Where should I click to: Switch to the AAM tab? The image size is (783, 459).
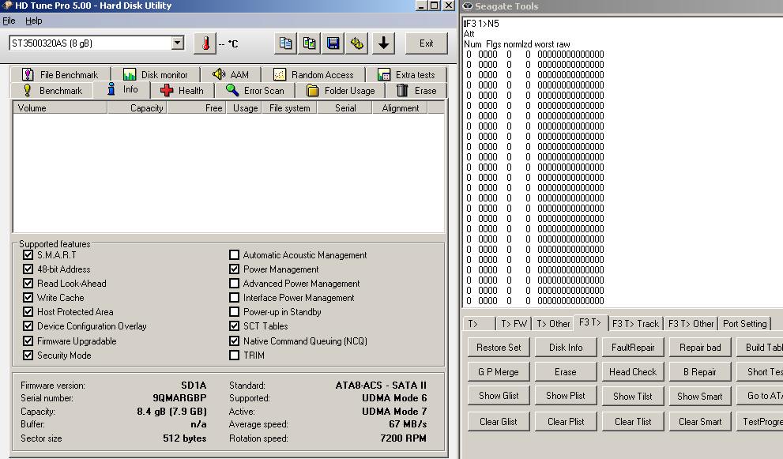coord(230,74)
